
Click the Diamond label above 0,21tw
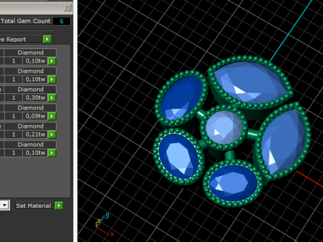pyautogui.click(x=30, y=126)
